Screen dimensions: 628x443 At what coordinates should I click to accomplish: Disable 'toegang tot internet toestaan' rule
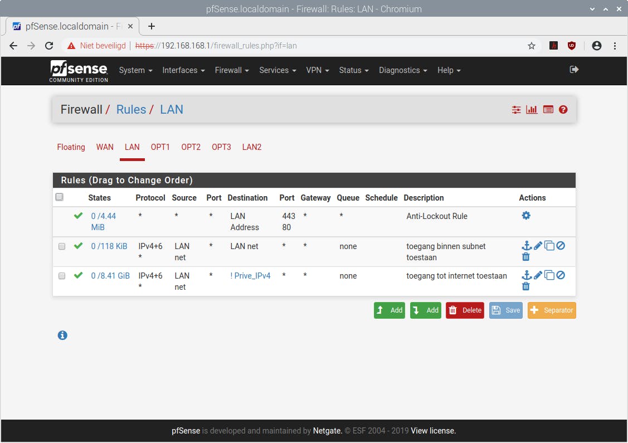coord(561,275)
